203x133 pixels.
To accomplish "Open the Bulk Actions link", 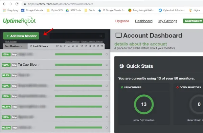I will click(x=11, y=41).
